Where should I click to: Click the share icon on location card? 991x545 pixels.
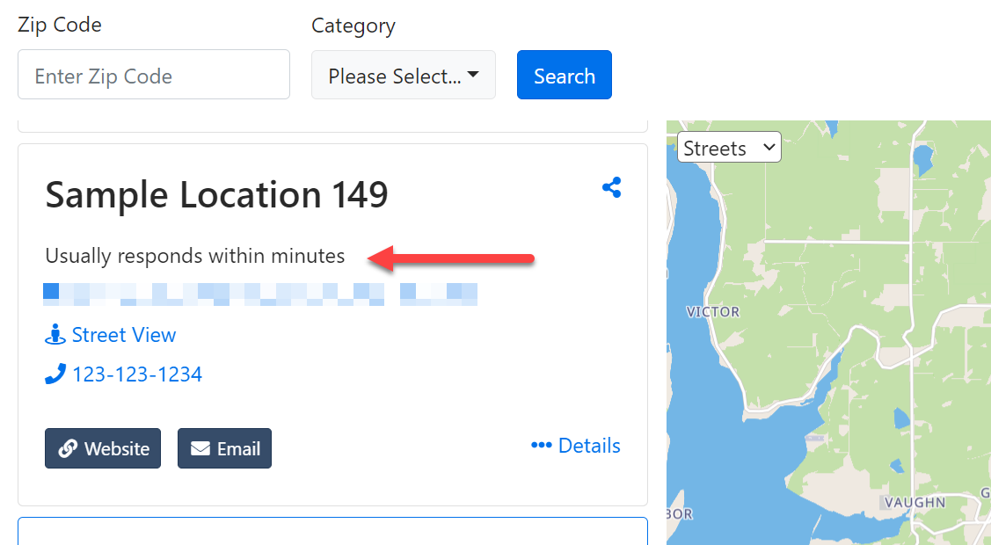pos(611,187)
